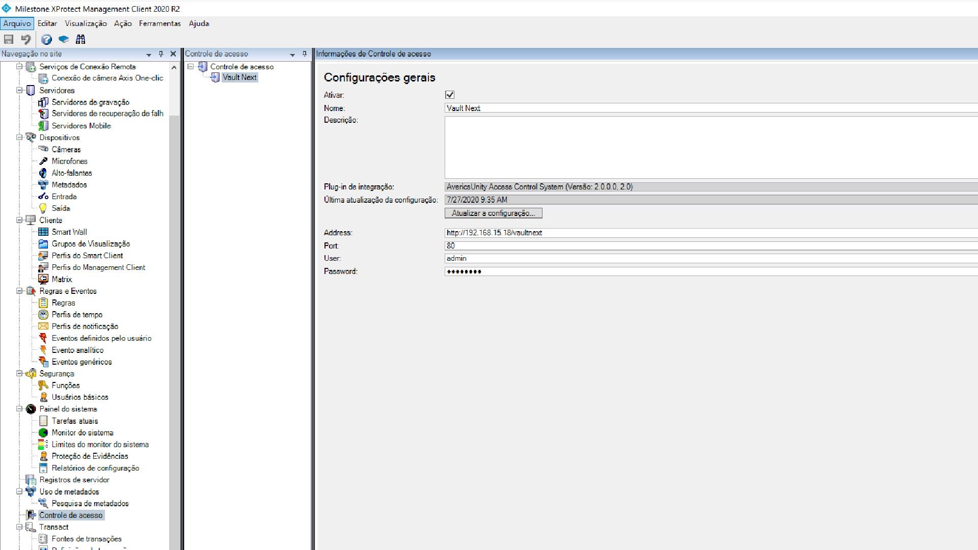The width and height of the screenshot is (978, 550).
Task: Click the Monitor do sistema icon
Action: click(x=43, y=432)
